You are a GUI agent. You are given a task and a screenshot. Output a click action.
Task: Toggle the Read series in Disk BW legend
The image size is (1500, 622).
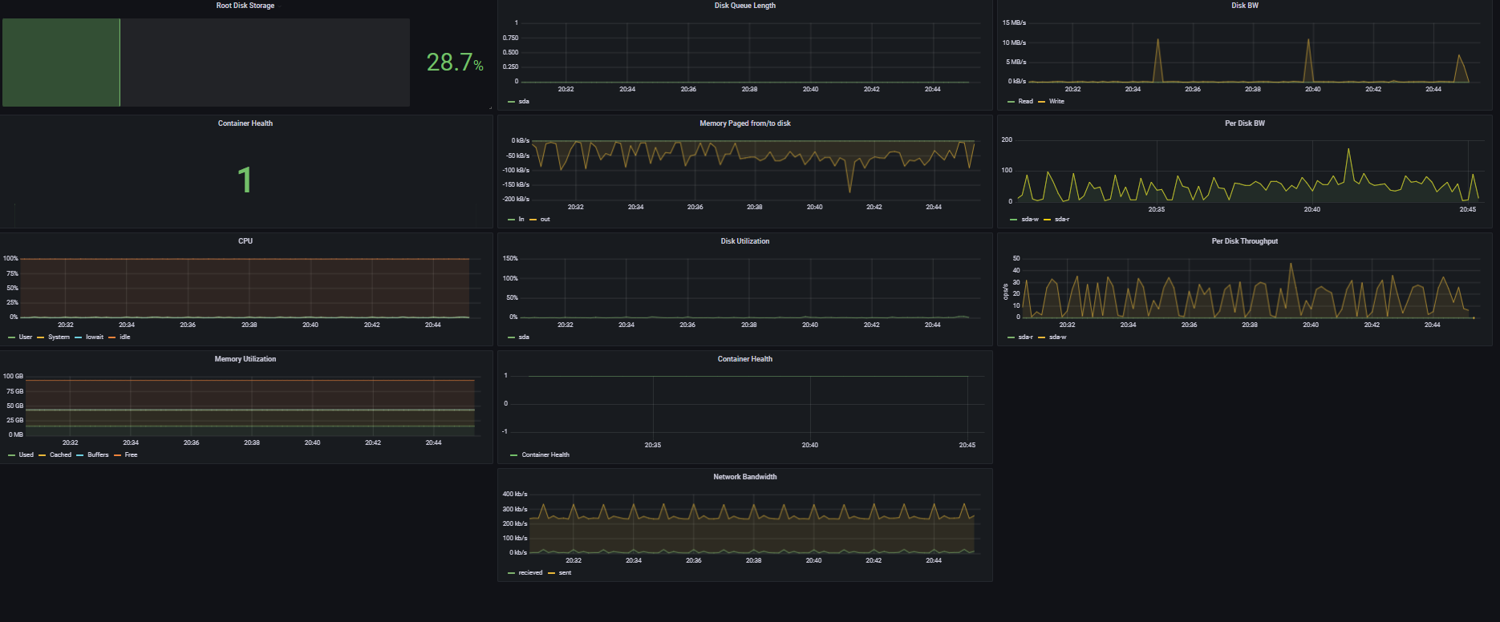click(x=1025, y=102)
